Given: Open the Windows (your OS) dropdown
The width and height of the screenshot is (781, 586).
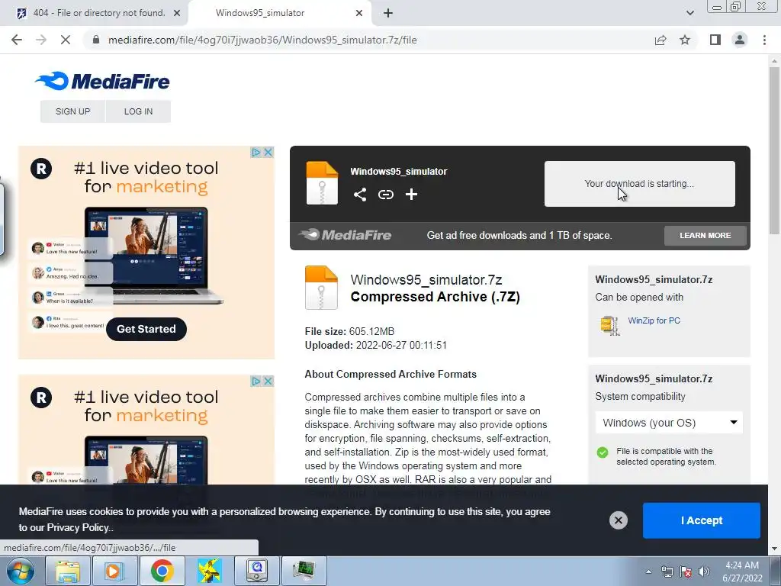Looking at the screenshot, I should click(x=669, y=423).
